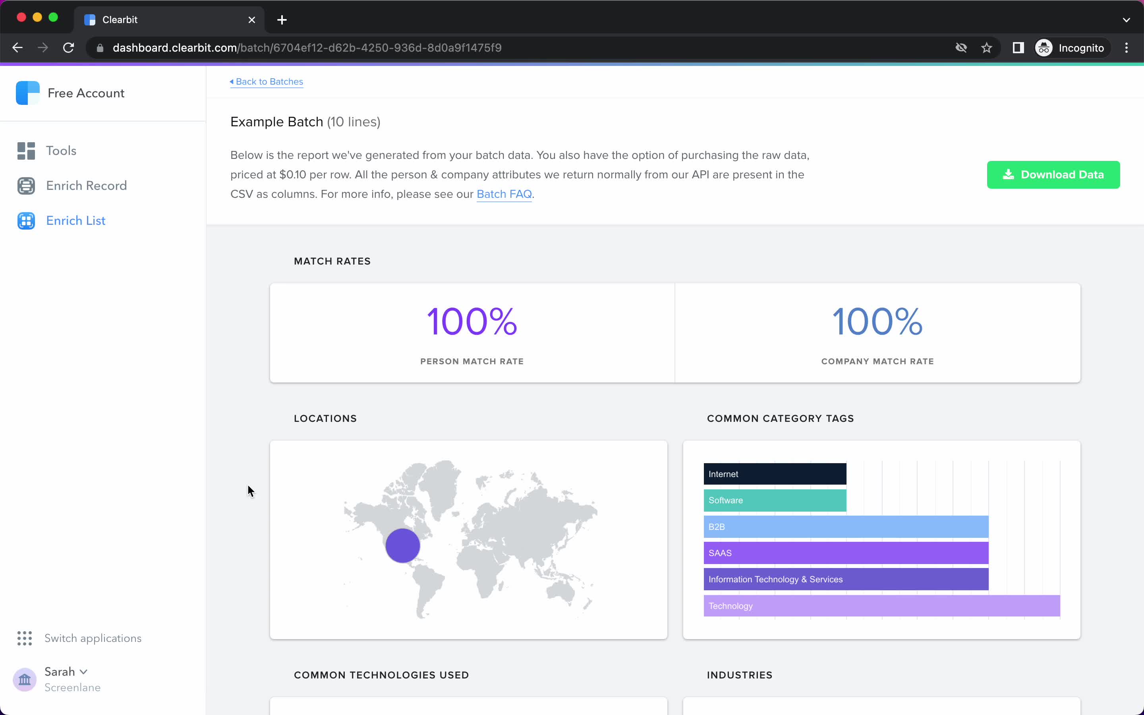Click the COMMON CATEGORY TAGS heading
1144x715 pixels.
pyautogui.click(x=781, y=419)
